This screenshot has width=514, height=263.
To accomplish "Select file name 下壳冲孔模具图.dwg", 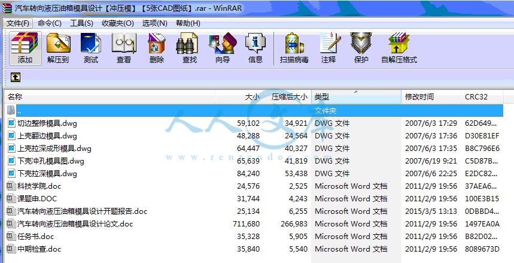I will 51,161.
